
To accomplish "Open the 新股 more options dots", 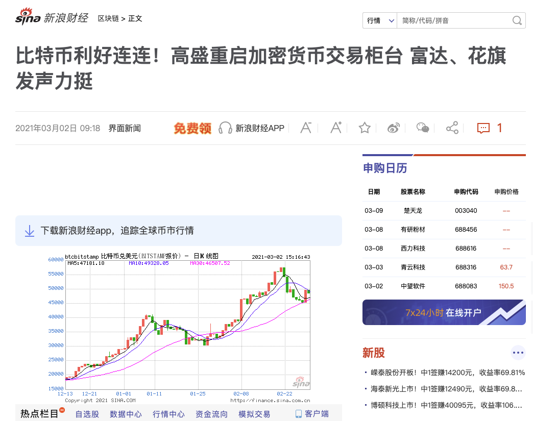I will 518,353.
